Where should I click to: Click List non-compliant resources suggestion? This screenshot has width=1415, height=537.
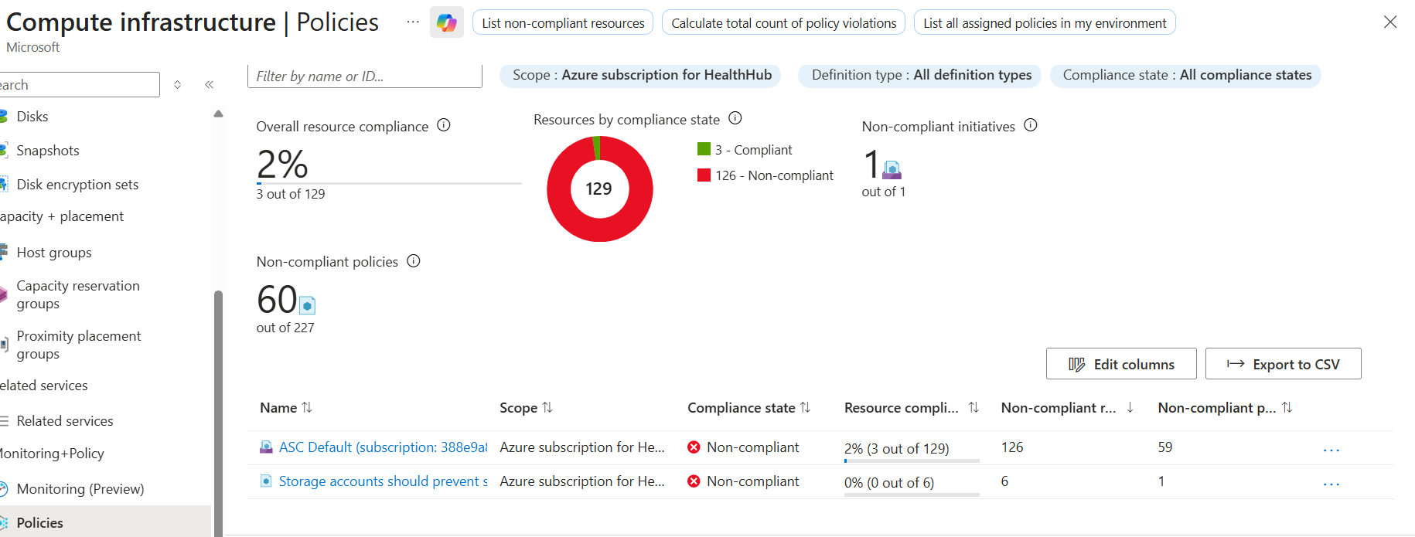(563, 22)
